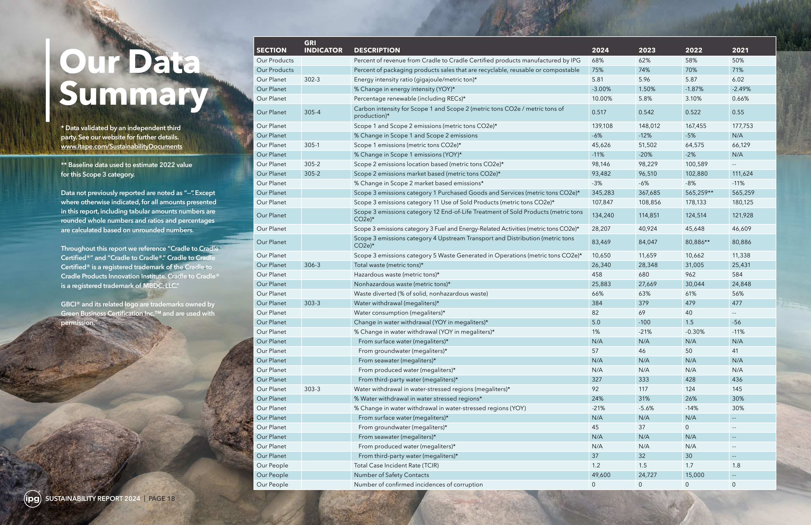Viewport: 811px width, 525px height.
Task: Click the ipg logo in the footer
Action: [32, 498]
